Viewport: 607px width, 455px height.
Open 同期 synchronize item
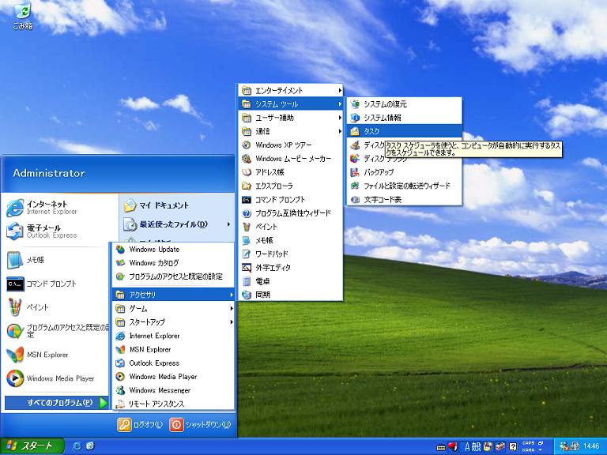(x=291, y=295)
